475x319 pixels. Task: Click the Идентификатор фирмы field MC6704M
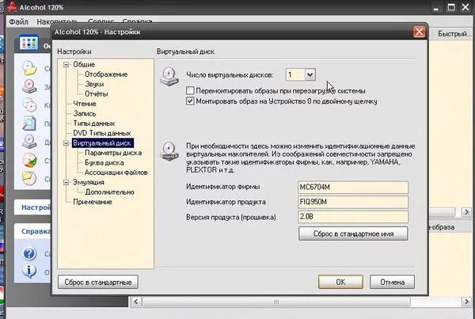click(x=353, y=188)
